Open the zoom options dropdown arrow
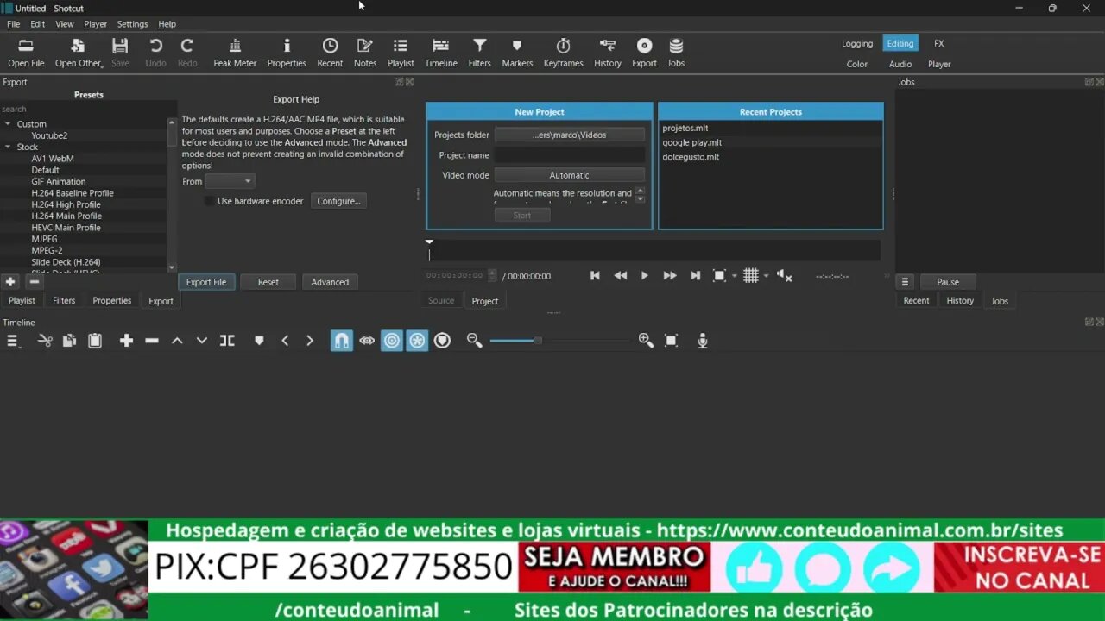The height and width of the screenshot is (621, 1105). tap(735, 276)
